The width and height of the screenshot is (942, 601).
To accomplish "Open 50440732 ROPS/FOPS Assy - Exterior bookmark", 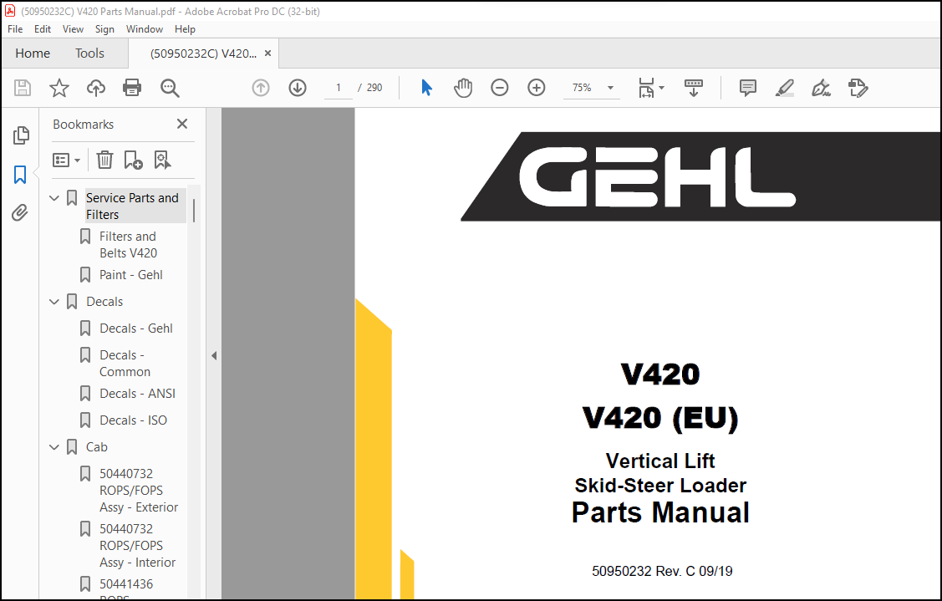I will 139,491.
